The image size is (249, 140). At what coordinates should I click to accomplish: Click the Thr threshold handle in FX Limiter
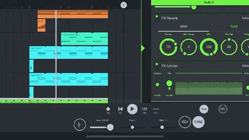coord(169,84)
